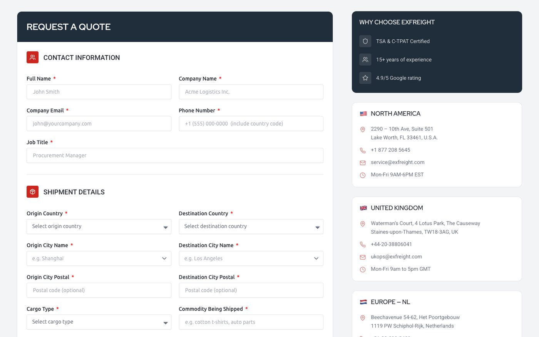
Task: Click the 'Mon-Fri 9am to 5pm GMT' hours text
Action: (401, 269)
